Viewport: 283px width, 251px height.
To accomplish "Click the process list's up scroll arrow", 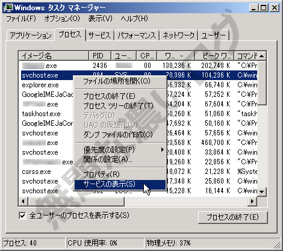I will tap(262, 56).
